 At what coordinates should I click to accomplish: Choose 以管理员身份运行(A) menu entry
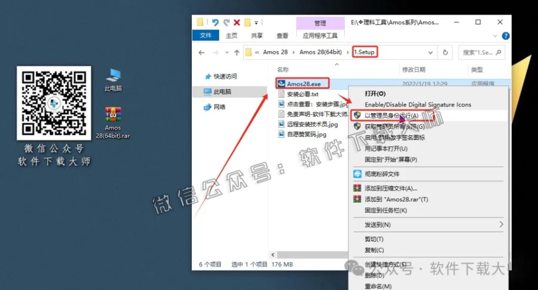click(x=391, y=116)
